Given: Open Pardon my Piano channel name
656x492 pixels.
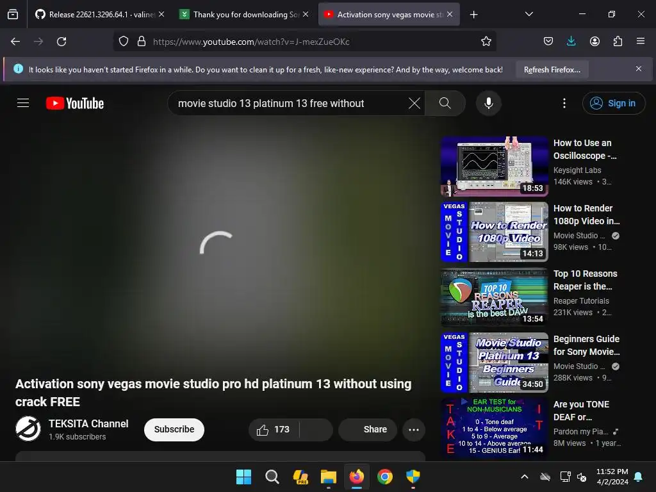Looking at the screenshot, I should (x=580, y=431).
